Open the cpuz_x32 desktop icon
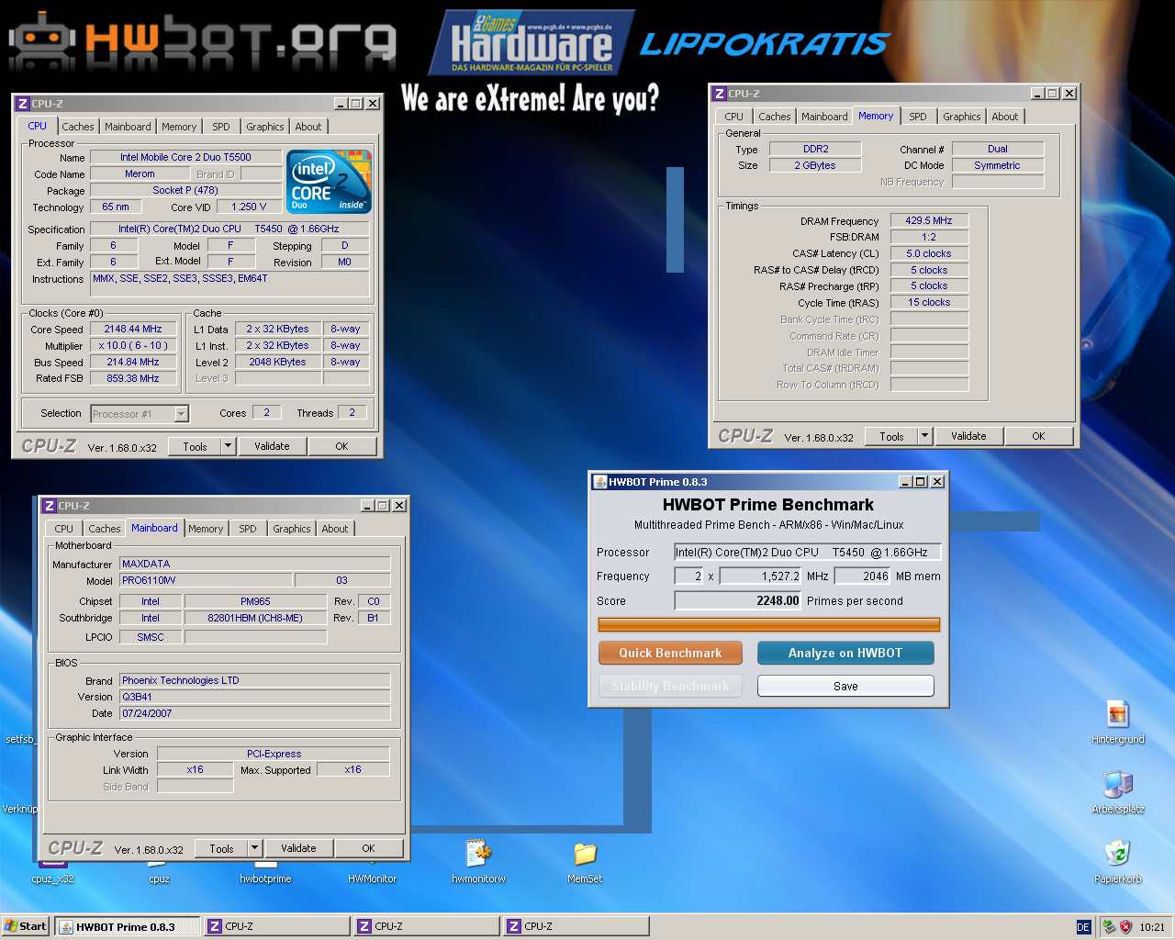The width and height of the screenshot is (1175, 940). tap(52, 872)
